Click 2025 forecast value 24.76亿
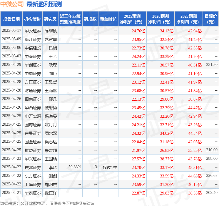 pos(138,31)
